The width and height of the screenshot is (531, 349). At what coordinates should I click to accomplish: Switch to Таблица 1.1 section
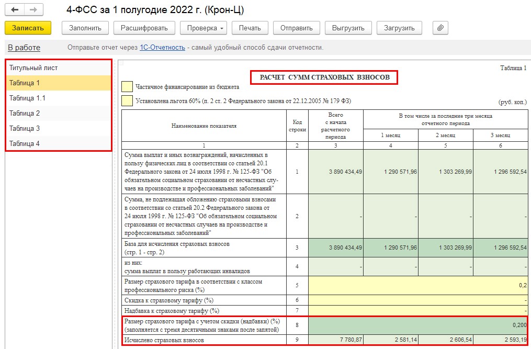[27, 98]
